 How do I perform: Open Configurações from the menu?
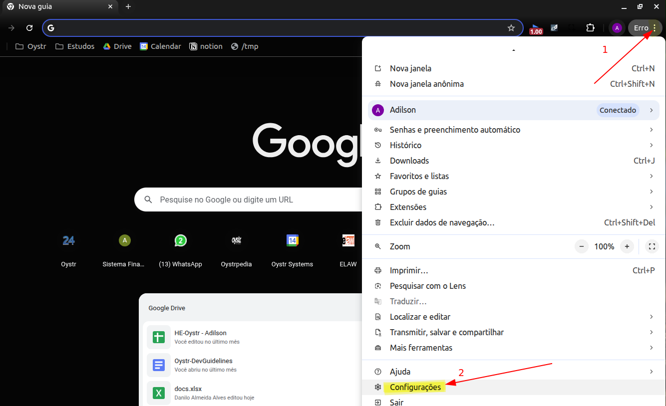click(514, 387)
